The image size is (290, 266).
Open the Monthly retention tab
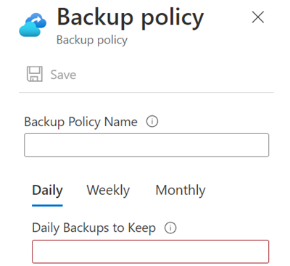pyautogui.click(x=181, y=191)
